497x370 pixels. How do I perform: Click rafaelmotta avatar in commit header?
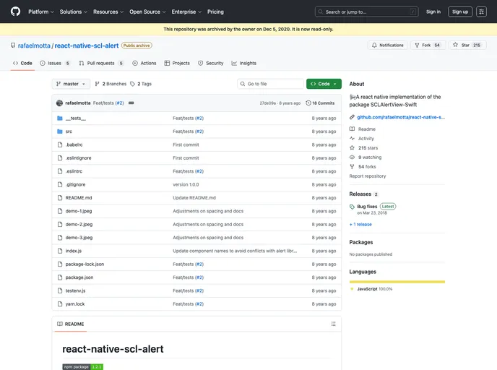59,103
